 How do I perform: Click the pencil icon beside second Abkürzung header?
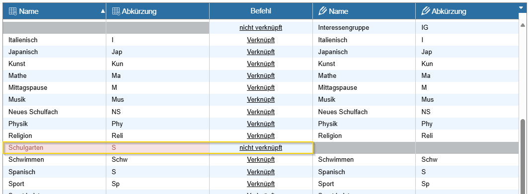426,11
